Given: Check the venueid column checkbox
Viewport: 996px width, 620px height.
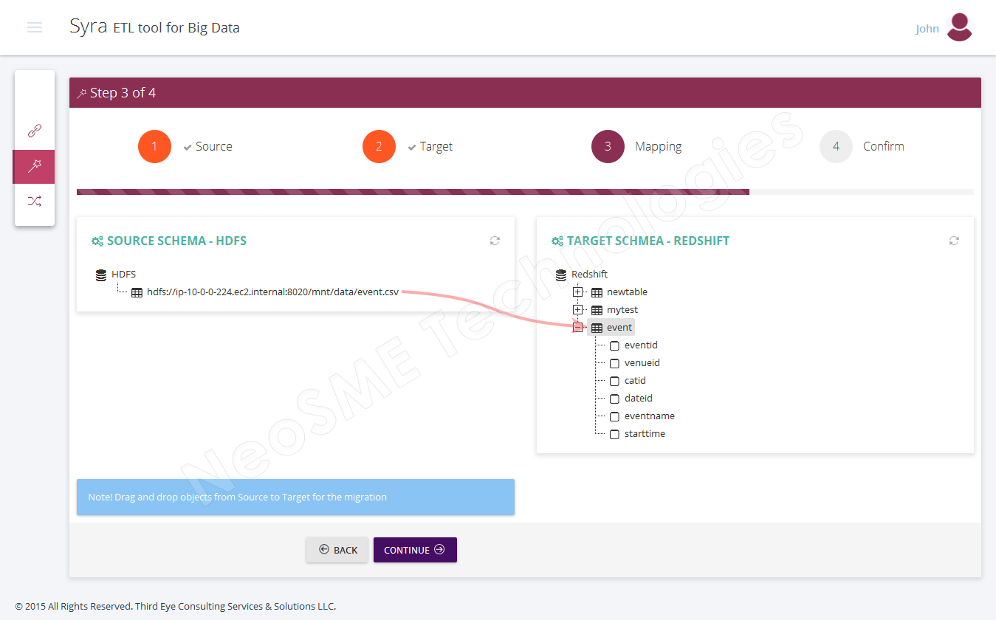Looking at the screenshot, I should tap(614, 363).
